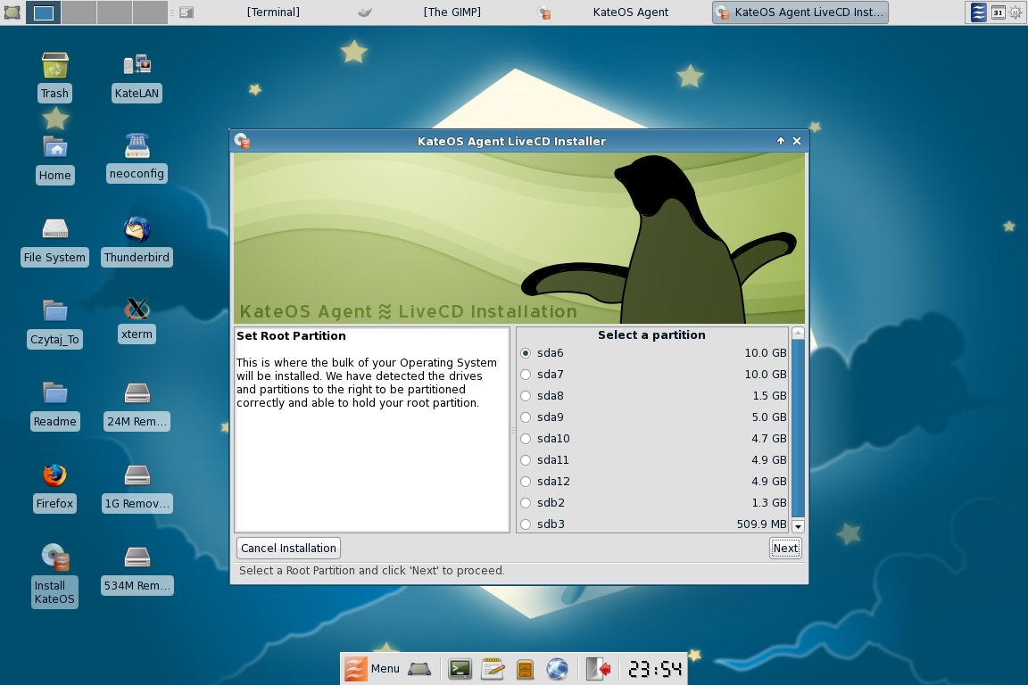Click the blue striped tray icon

click(978, 12)
